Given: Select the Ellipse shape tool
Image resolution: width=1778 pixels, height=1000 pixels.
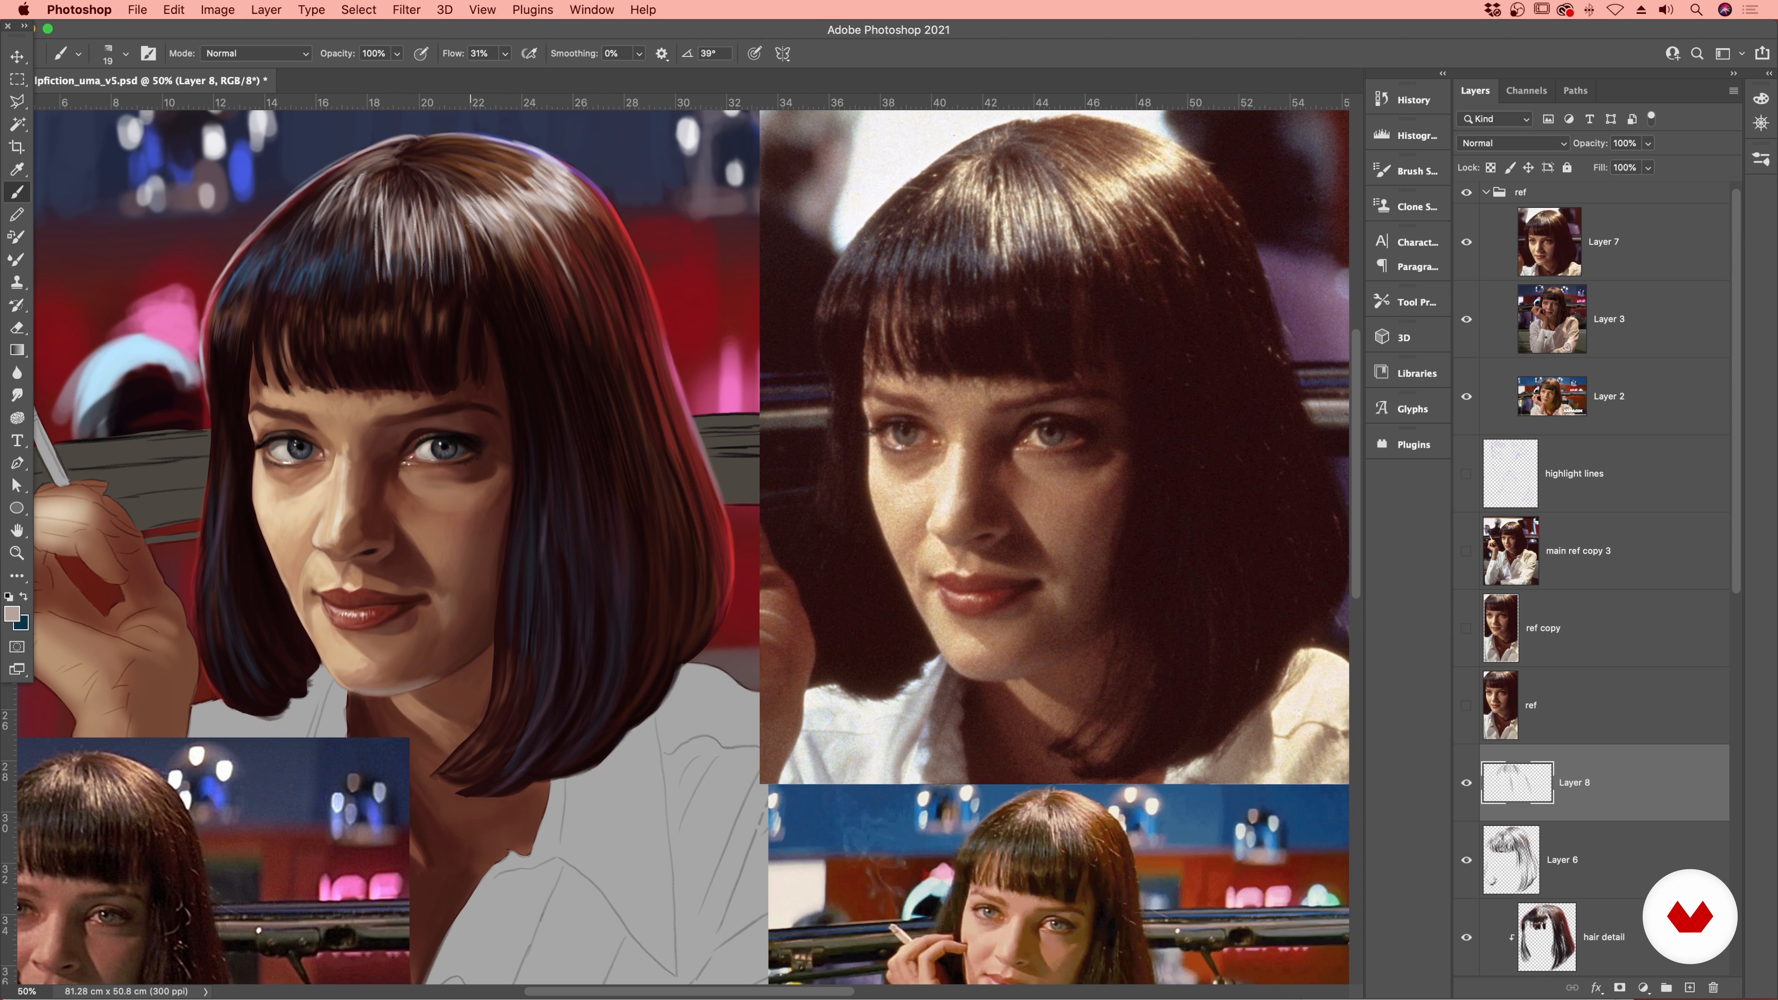Looking at the screenshot, I should coord(17,508).
